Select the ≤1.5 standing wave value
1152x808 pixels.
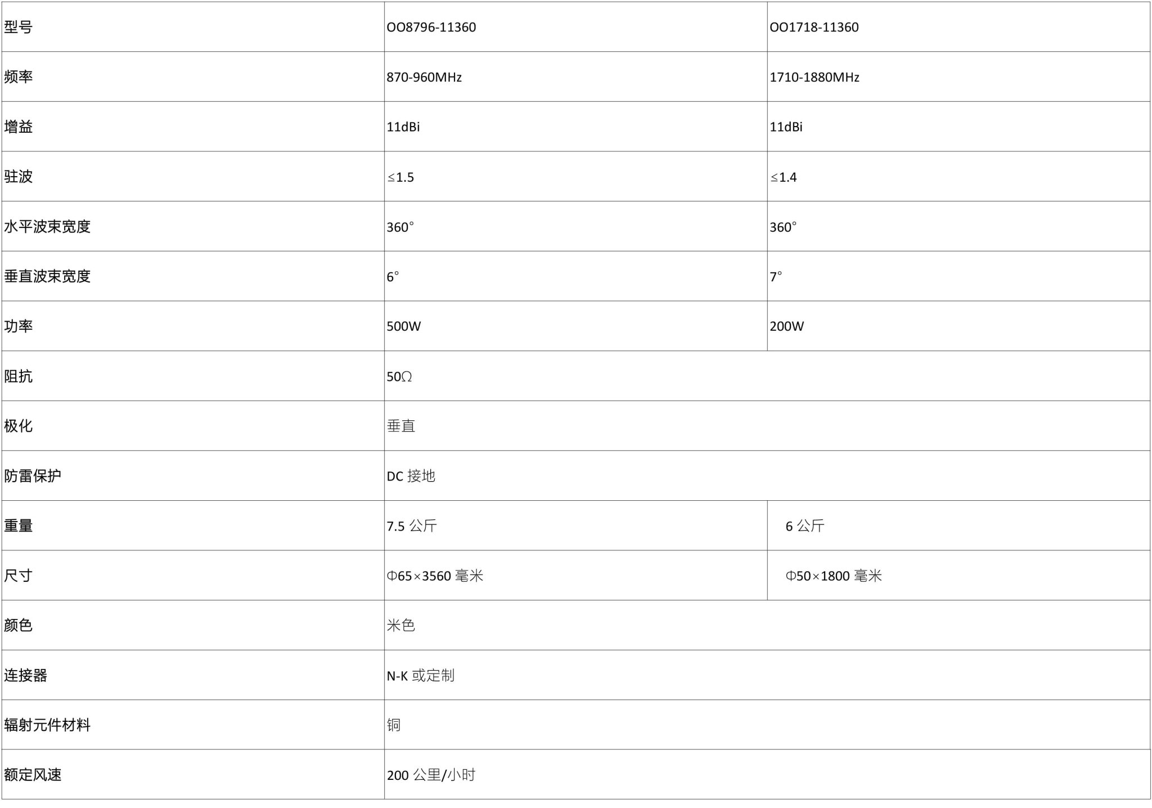[x=400, y=177]
